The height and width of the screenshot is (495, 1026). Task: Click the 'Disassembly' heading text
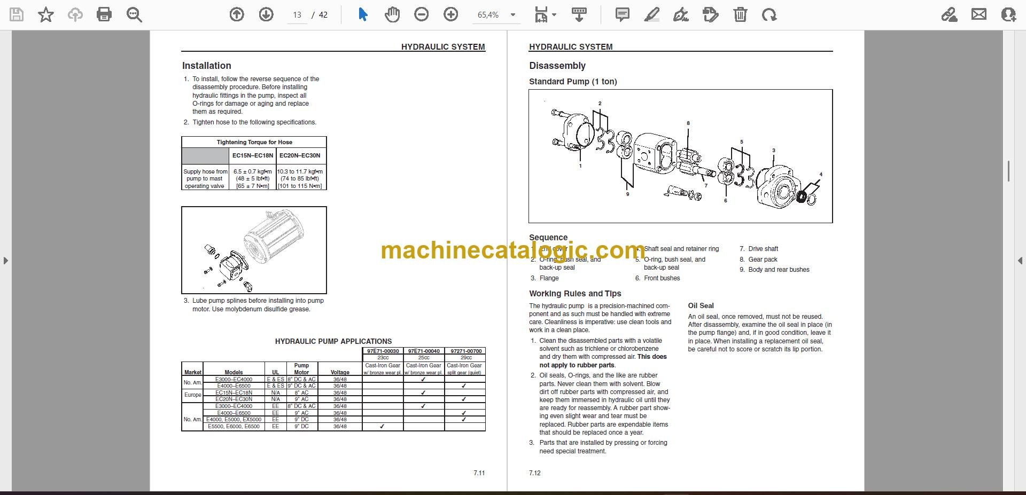(x=557, y=66)
